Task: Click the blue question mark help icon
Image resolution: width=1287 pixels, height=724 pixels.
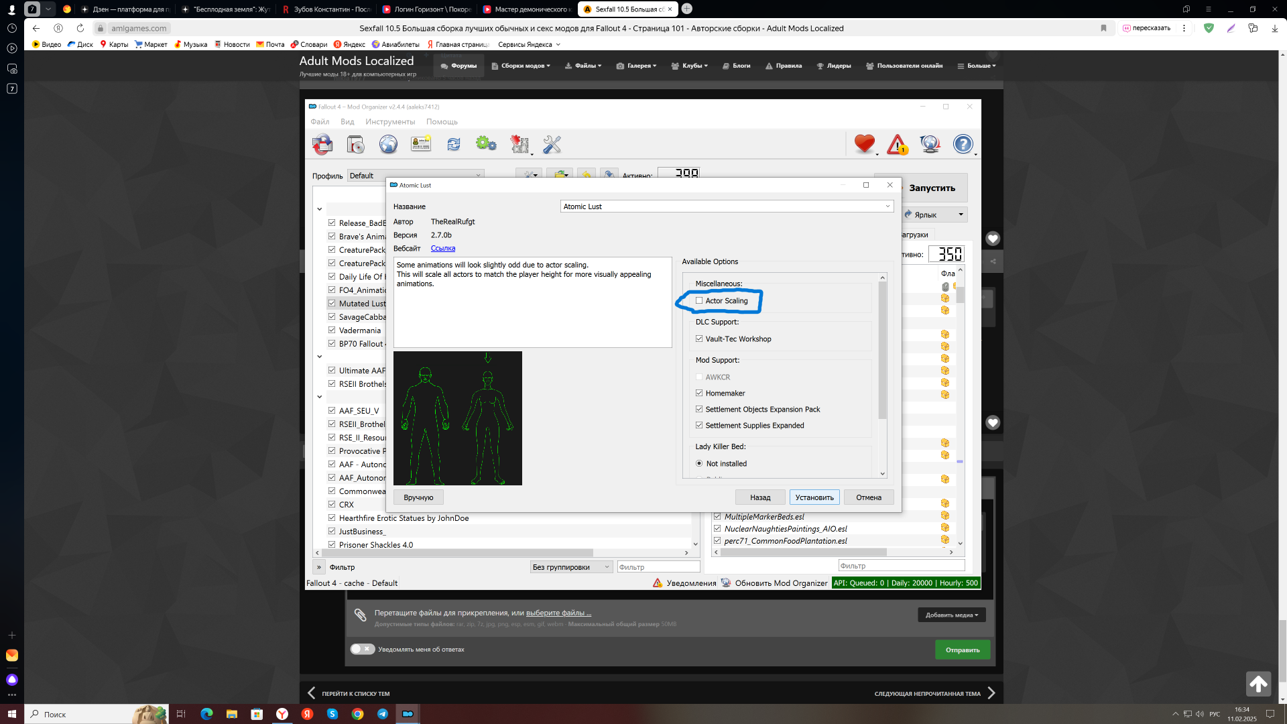Action: click(x=963, y=144)
